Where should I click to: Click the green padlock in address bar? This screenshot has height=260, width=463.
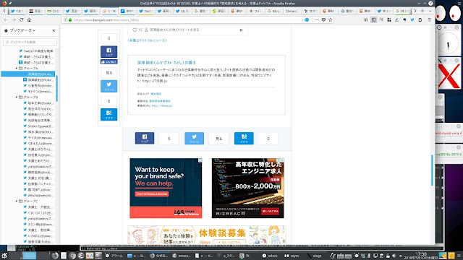70,19
